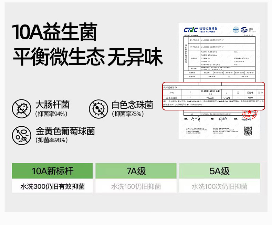Viewport: 272px width, 225px height.
Task: Click the CNAS accreditation logo
Action: pyautogui.click(x=245, y=30)
